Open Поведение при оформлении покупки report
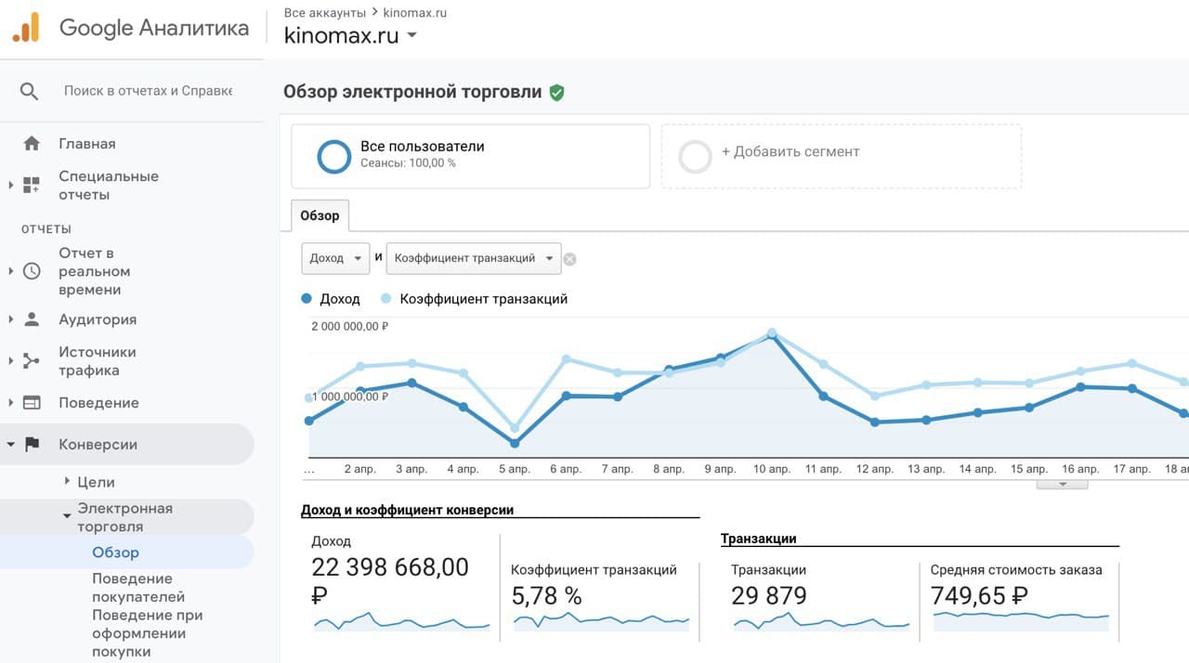 coord(147,633)
